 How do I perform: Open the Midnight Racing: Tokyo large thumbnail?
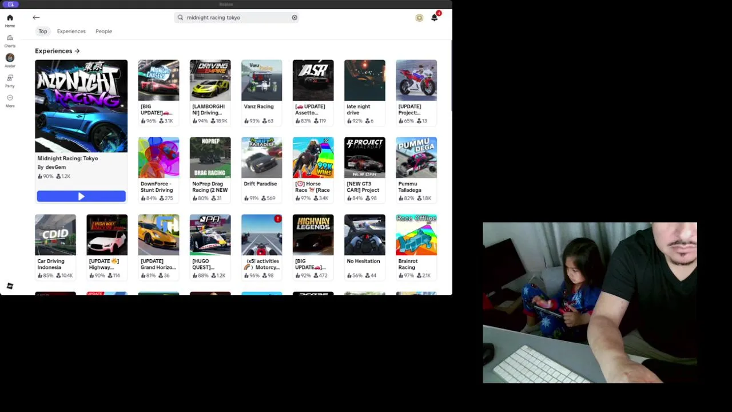coord(81,106)
